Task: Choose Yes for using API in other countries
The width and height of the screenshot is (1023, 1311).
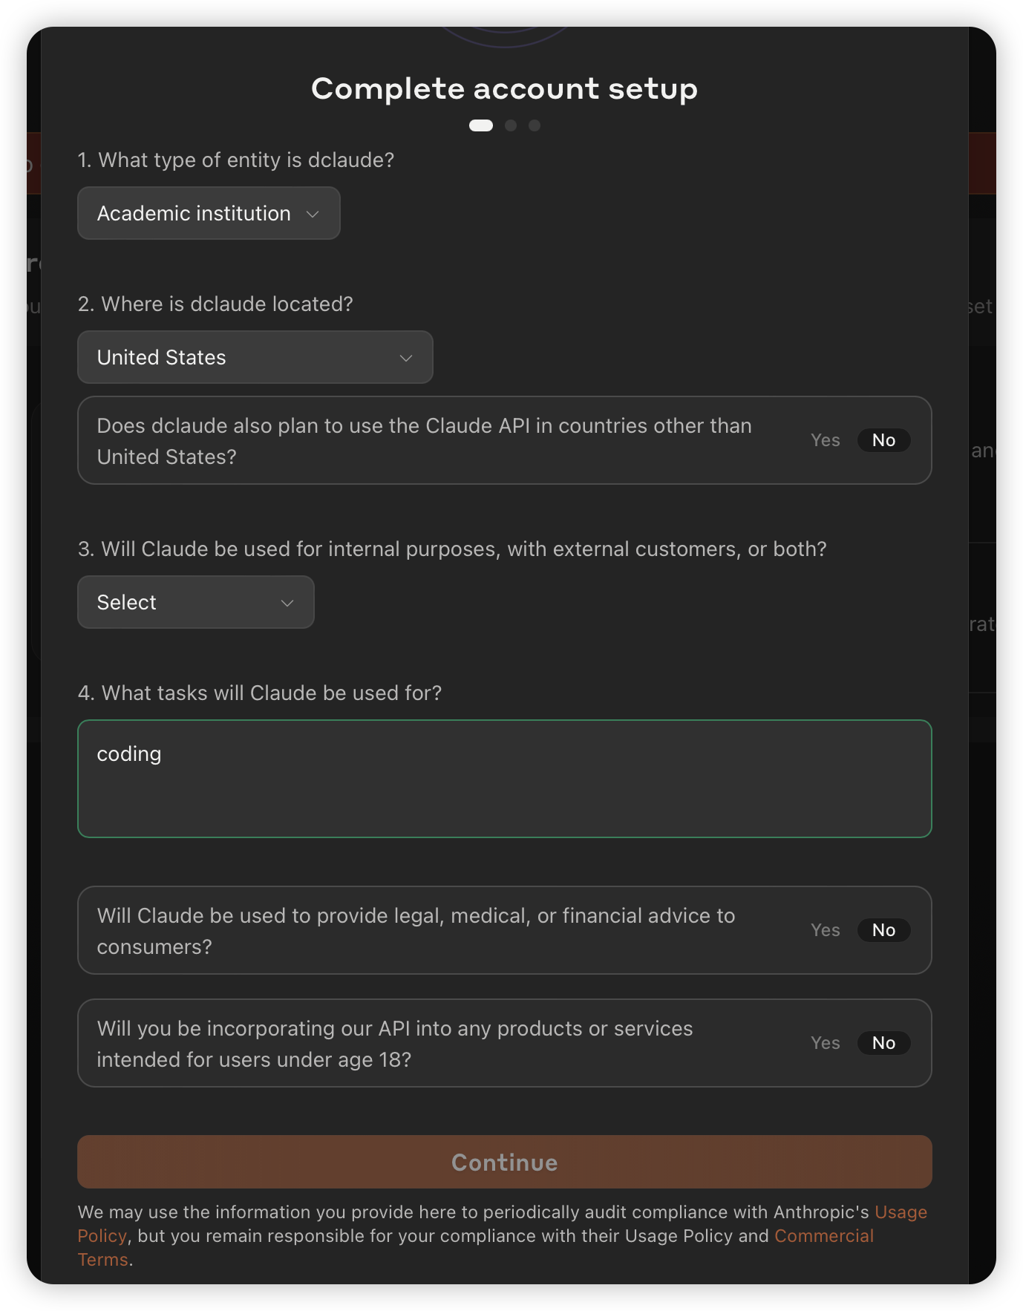Action: 825,440
